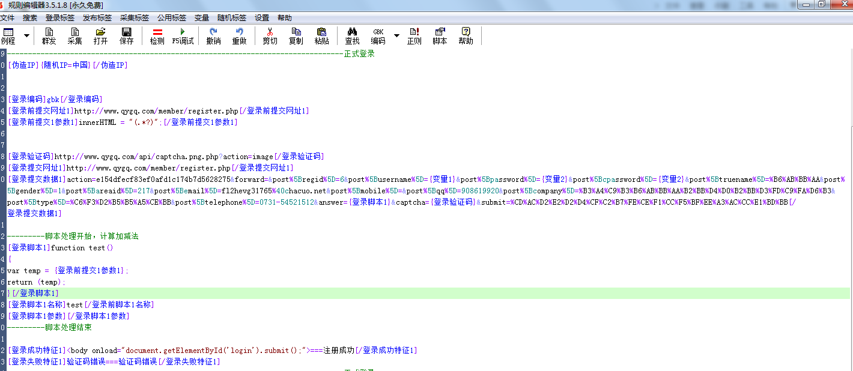The image size is (853, 371).
Task: Open the 正则 regex tool
Action: (414, 35)
